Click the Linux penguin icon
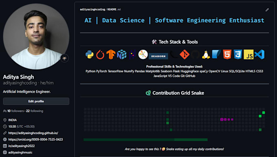 (206, 55)
